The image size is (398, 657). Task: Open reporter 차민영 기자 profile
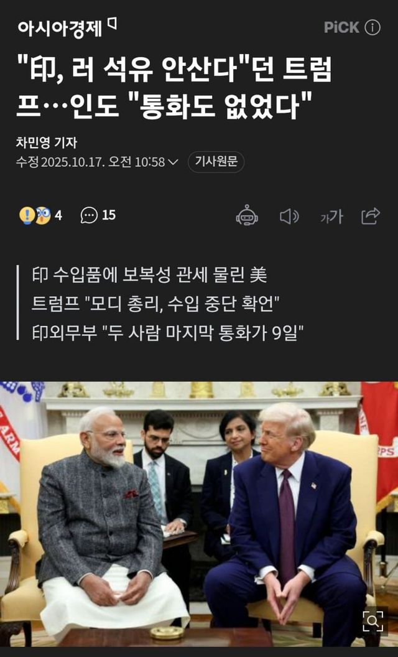click(x=47, y=142)
